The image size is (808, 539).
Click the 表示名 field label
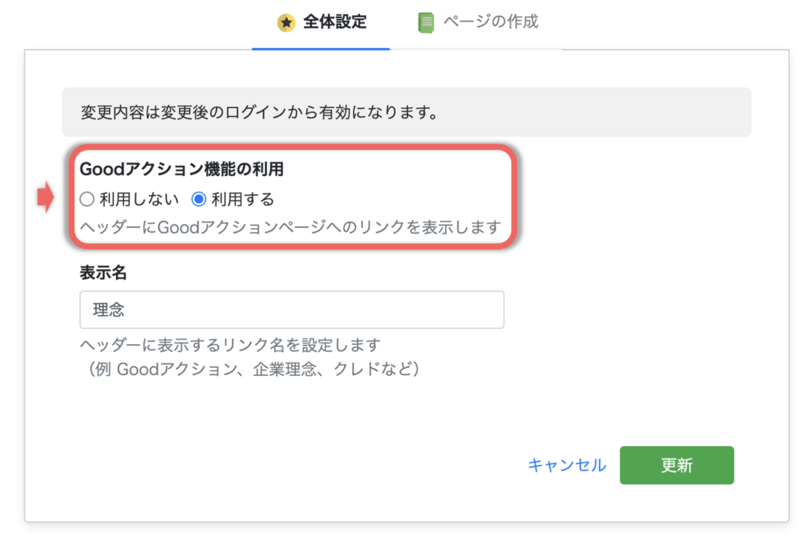tap(103, 273)
